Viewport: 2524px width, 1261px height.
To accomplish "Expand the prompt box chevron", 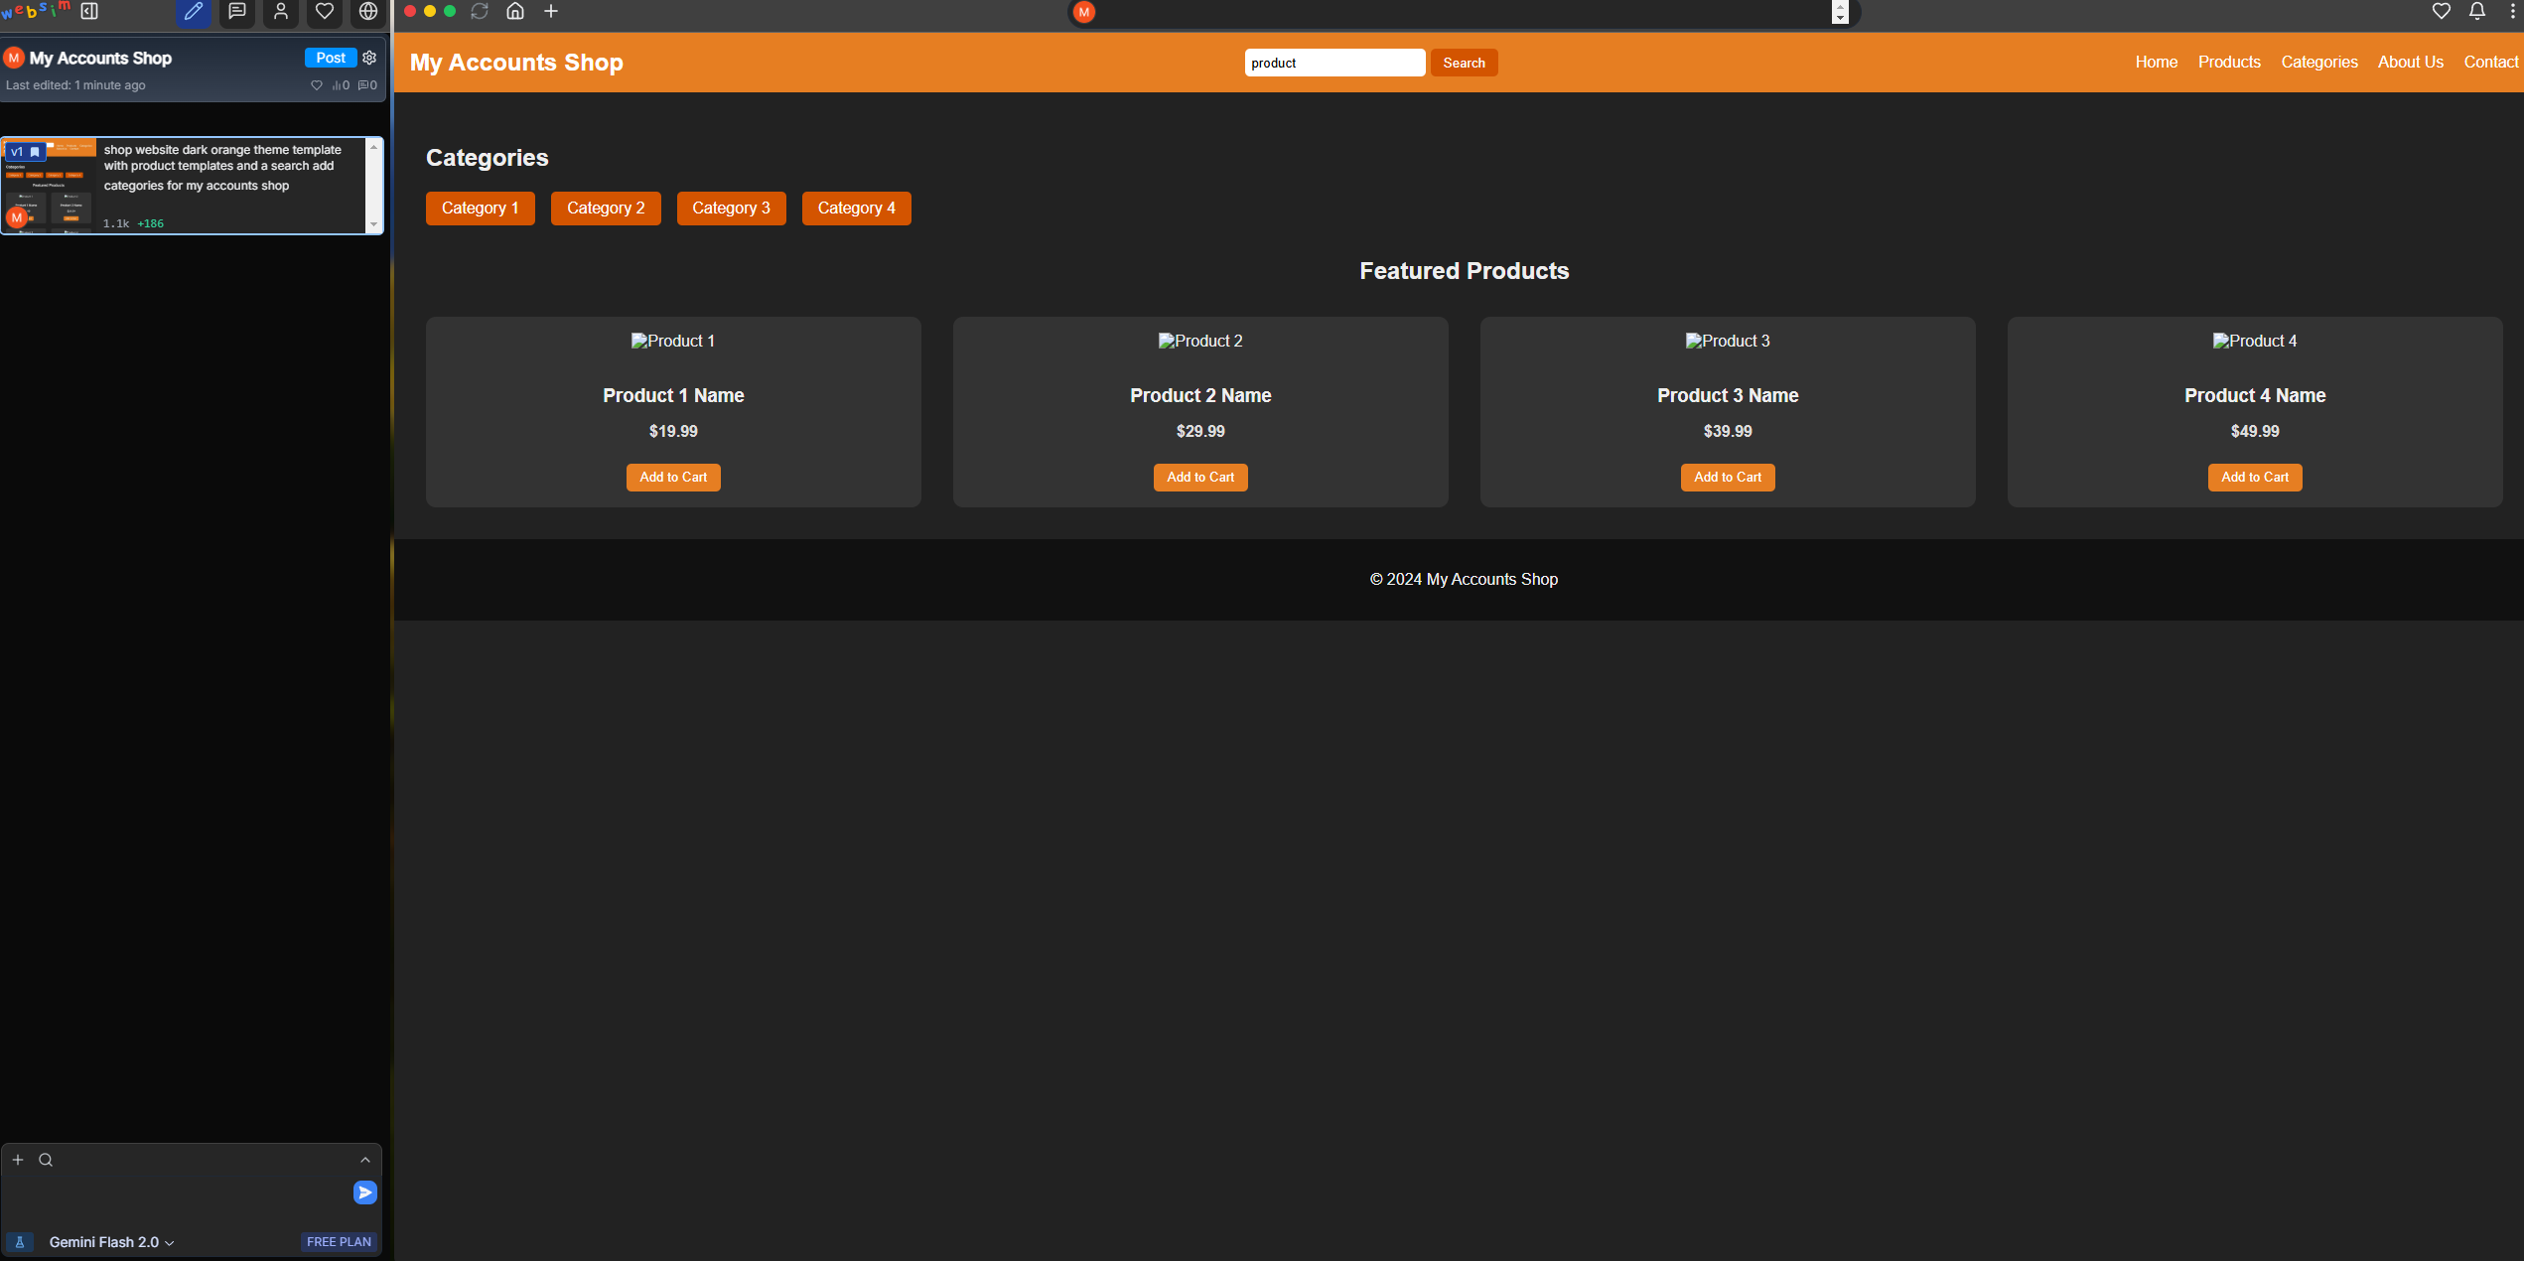I will coord(365,1160).
